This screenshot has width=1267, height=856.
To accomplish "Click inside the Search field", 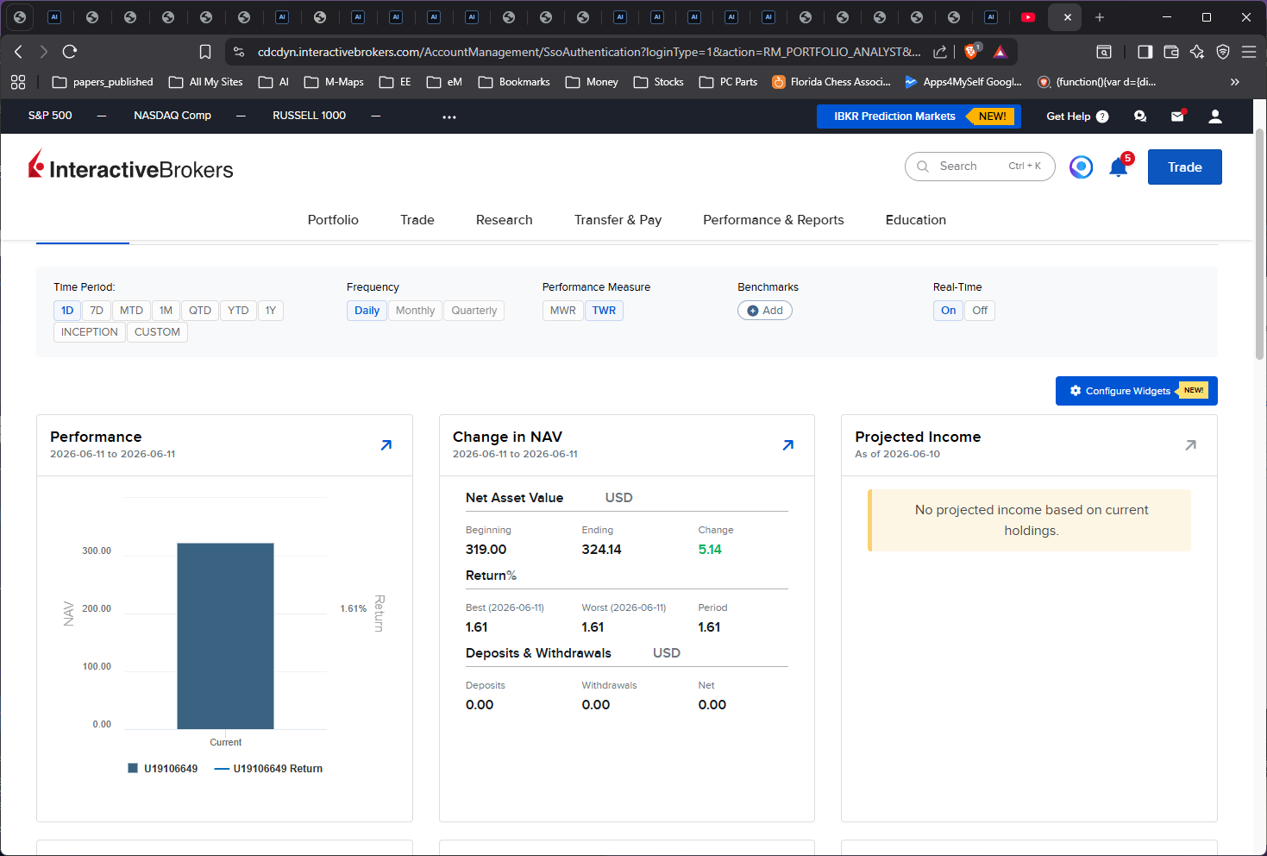I will pos(980,167).
